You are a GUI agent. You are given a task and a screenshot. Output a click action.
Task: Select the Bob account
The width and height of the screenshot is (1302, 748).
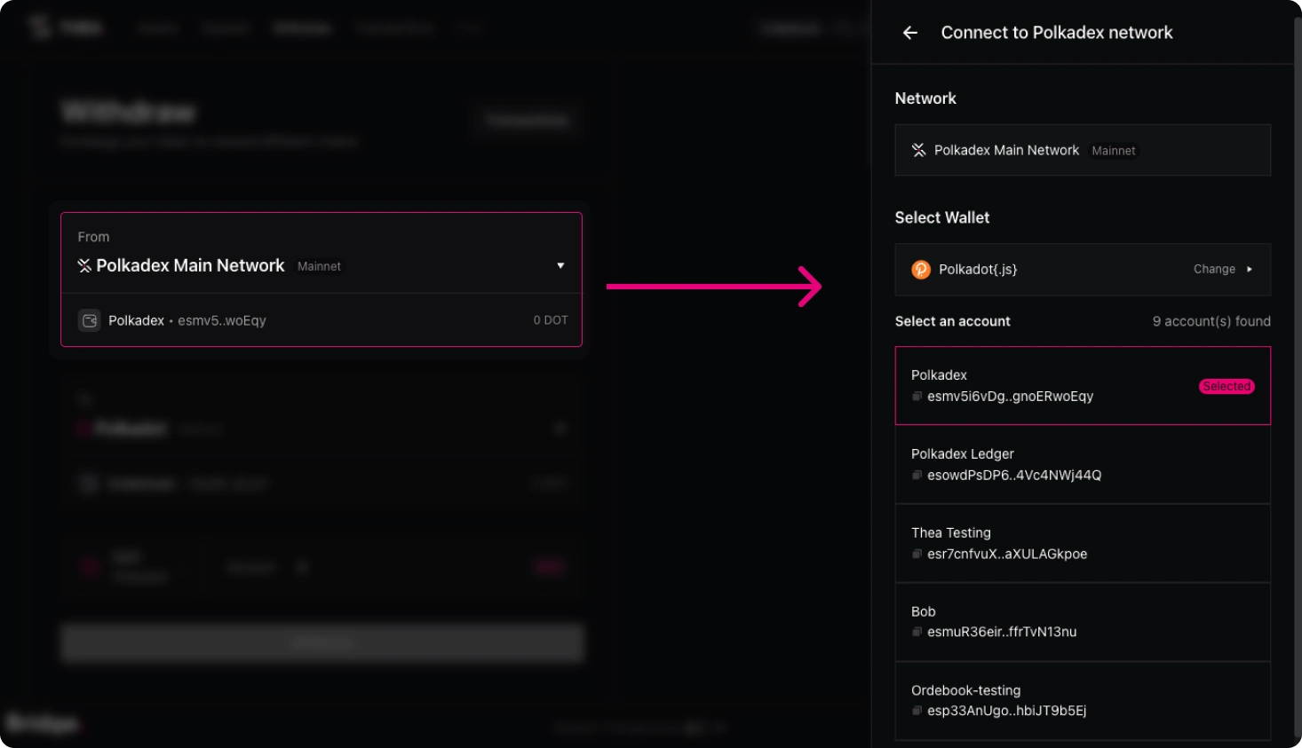tap(1082, 621)
